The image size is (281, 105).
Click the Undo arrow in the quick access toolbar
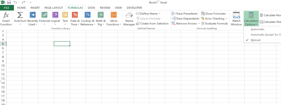(x=15, y=2)
